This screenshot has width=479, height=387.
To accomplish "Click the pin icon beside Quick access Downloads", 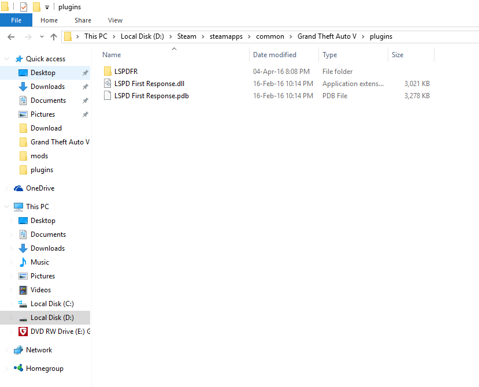I will (86, 87).
